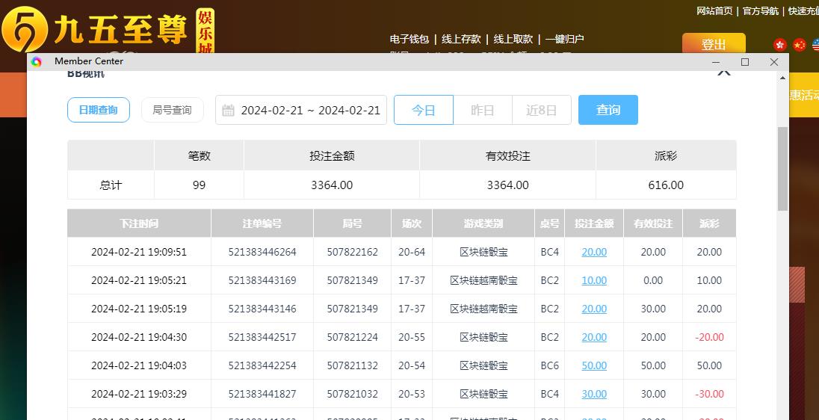
Task: Click the vertical scrollbar thumb
Action: tap(782, 168)
